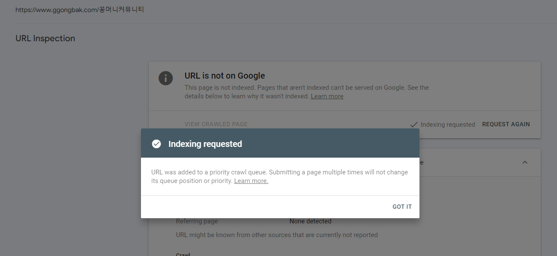Open "Learn more" link in the not-indexed card
Viewport: 557px width, 256px height.
[327, 96]
